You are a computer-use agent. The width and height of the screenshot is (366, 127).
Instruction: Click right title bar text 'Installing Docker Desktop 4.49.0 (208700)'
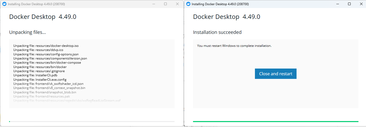220,4
